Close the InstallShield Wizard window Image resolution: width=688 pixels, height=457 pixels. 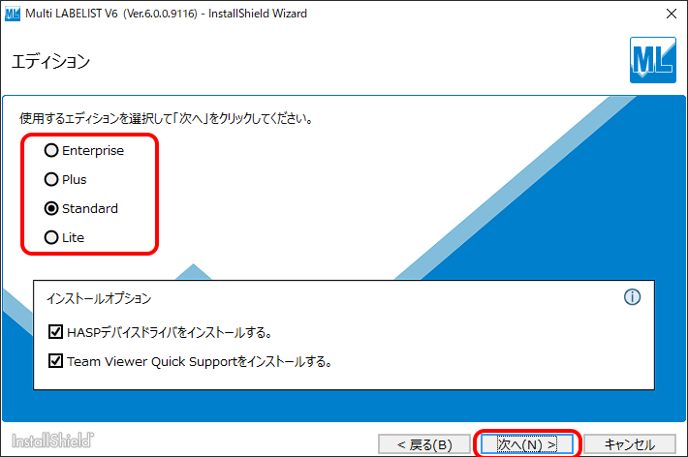tap(671, 14)
